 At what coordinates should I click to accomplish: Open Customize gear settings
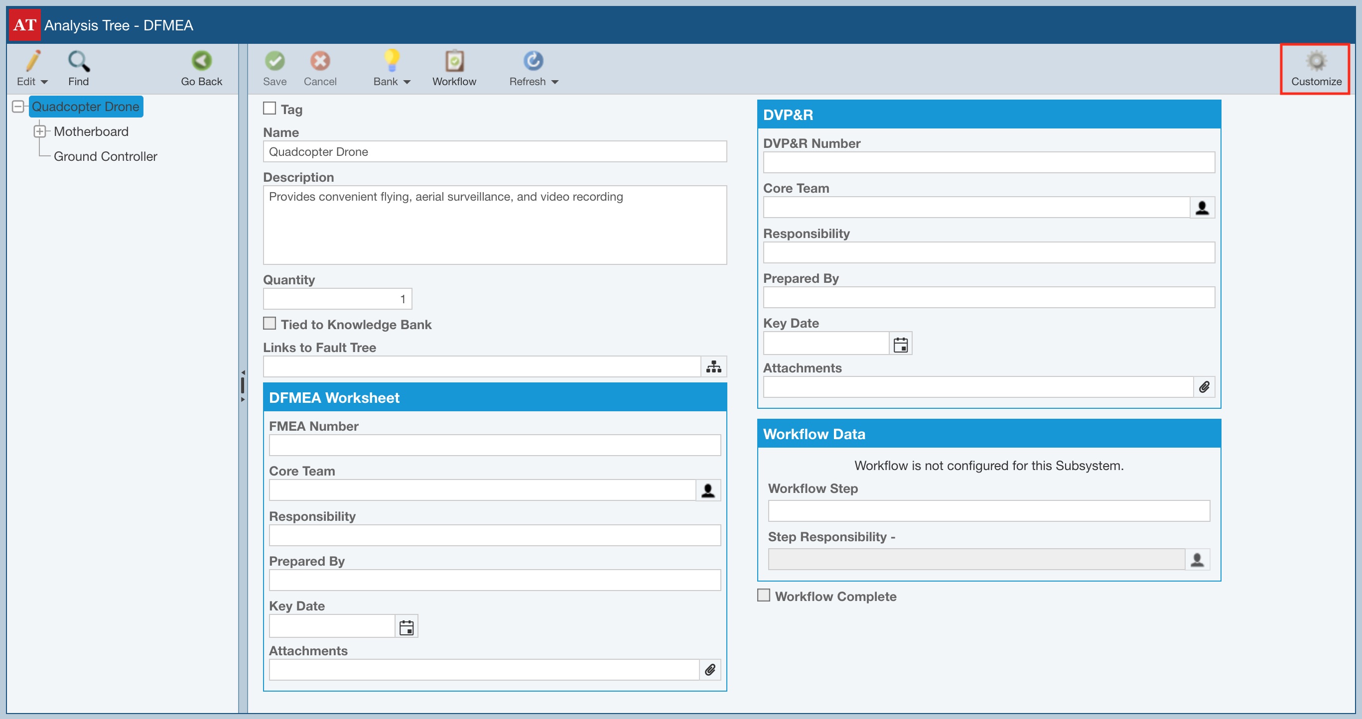[x=1315, y=69]
